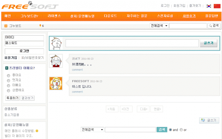Click the poll question mark icon
The image size is (222, 139).
(6, 68)
